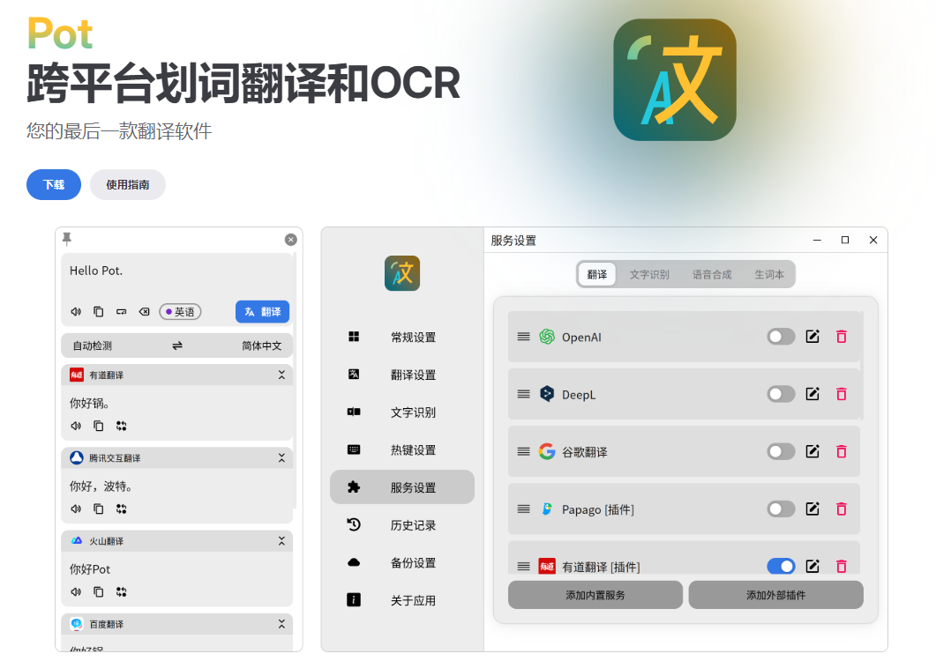This screenshot has width=936, height=661.
Task: Copy the Hello Pot source text
Action: (99, 311)
